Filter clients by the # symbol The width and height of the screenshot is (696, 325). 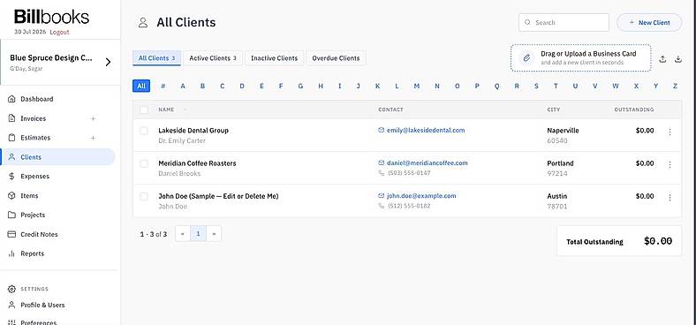point(163,87)
